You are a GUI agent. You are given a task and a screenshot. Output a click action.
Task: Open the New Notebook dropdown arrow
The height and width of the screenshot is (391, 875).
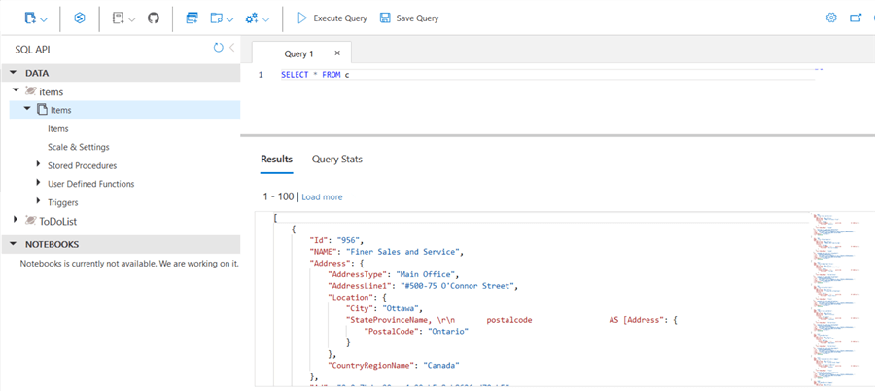tap(130, 19)
